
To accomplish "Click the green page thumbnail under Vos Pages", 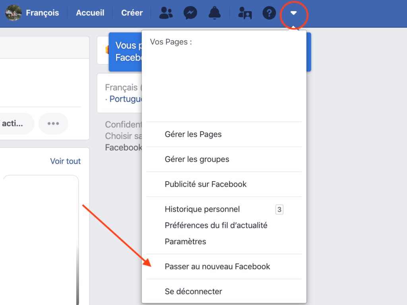I will pyautogui.click(x=227, y=82).
